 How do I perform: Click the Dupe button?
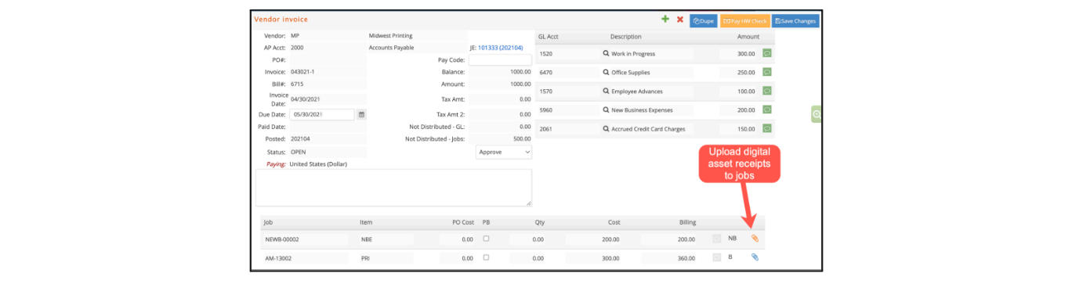tap(704, 21)
